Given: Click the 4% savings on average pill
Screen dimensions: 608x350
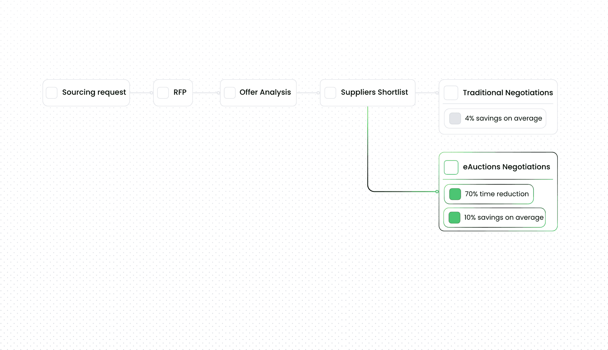Looking at the screenshot, I should [x=503, y=119].
